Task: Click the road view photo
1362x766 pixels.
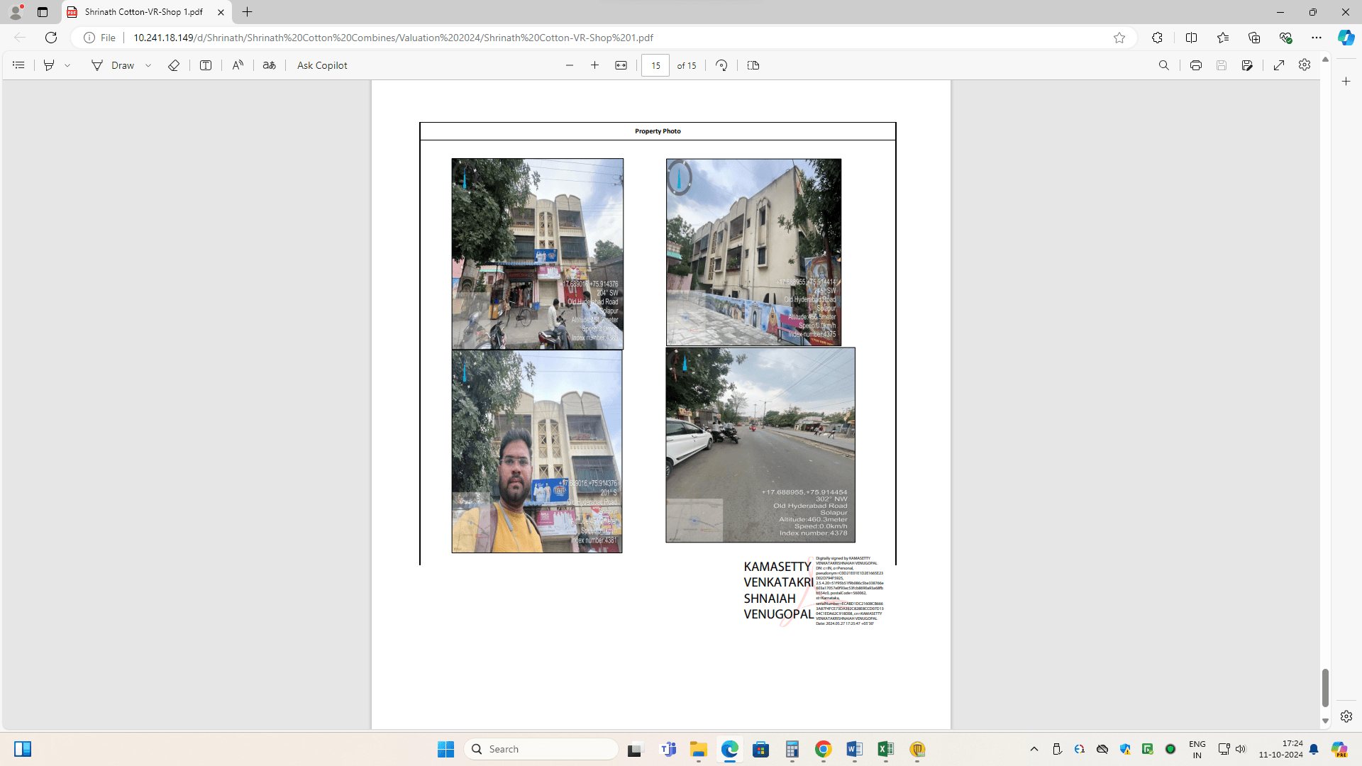Action: 760,445
